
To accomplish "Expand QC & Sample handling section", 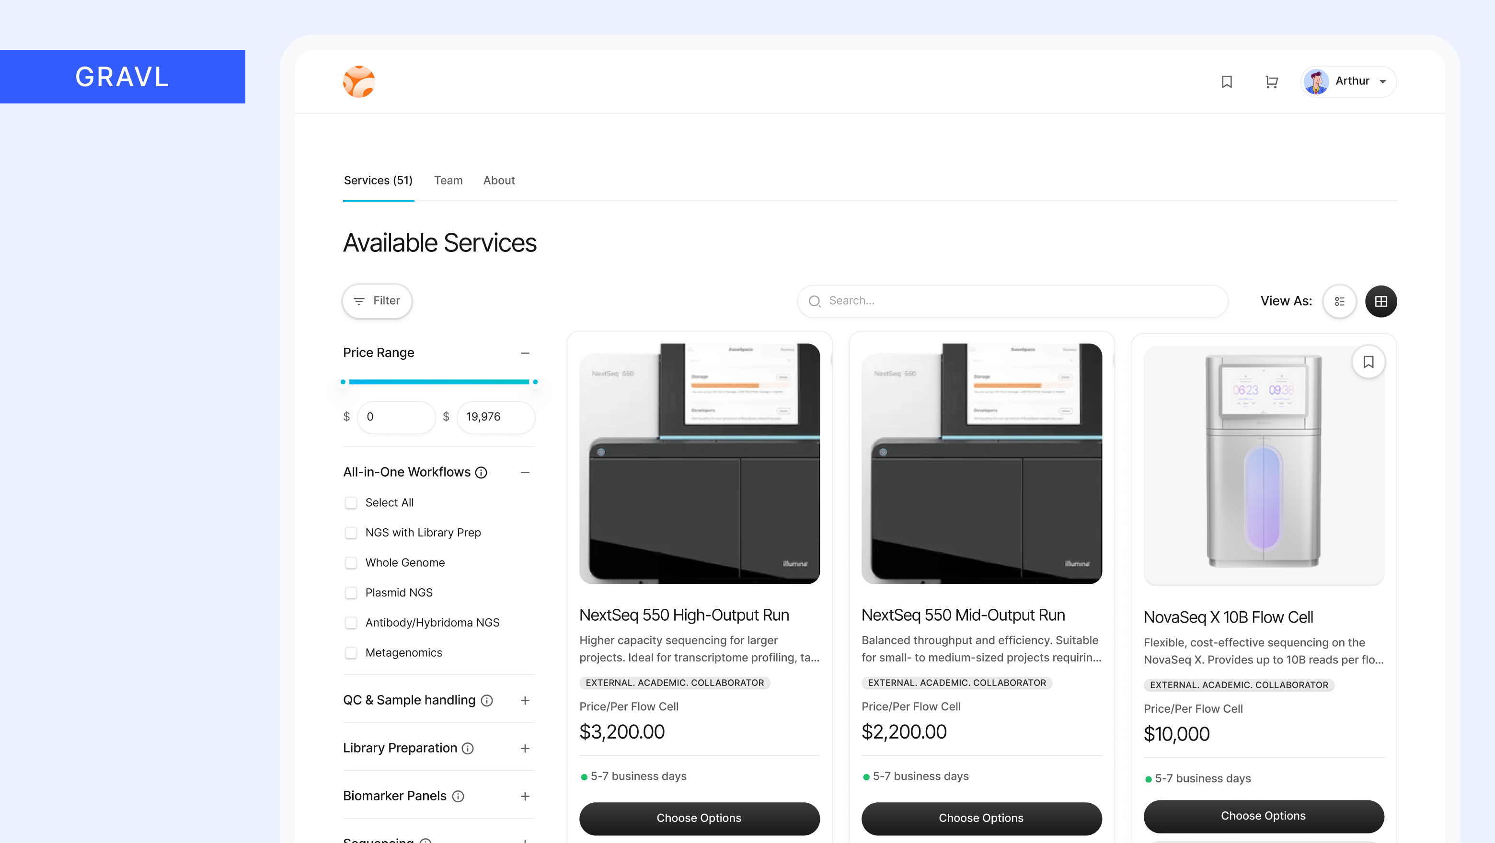I will (525, 700).
